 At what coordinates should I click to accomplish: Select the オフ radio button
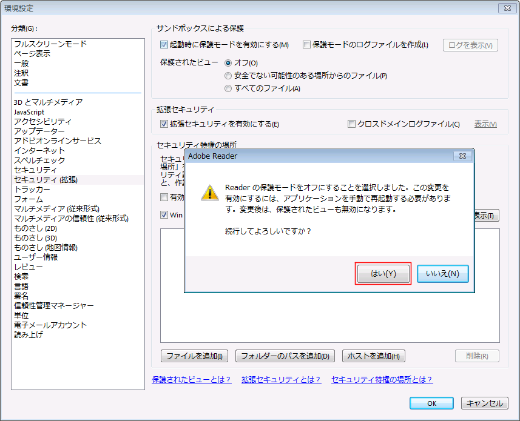(228, 63)
